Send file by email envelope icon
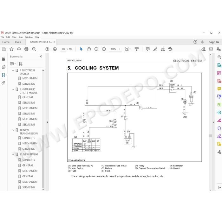Screen dimensions: 222x222 211,49
